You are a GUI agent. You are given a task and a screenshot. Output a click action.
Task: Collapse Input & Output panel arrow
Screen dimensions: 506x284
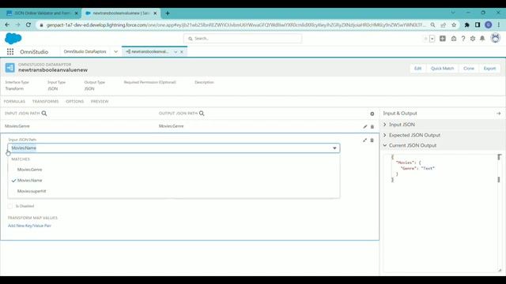point(499,114)
